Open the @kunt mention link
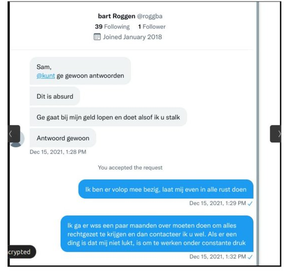 pos(46,76)
